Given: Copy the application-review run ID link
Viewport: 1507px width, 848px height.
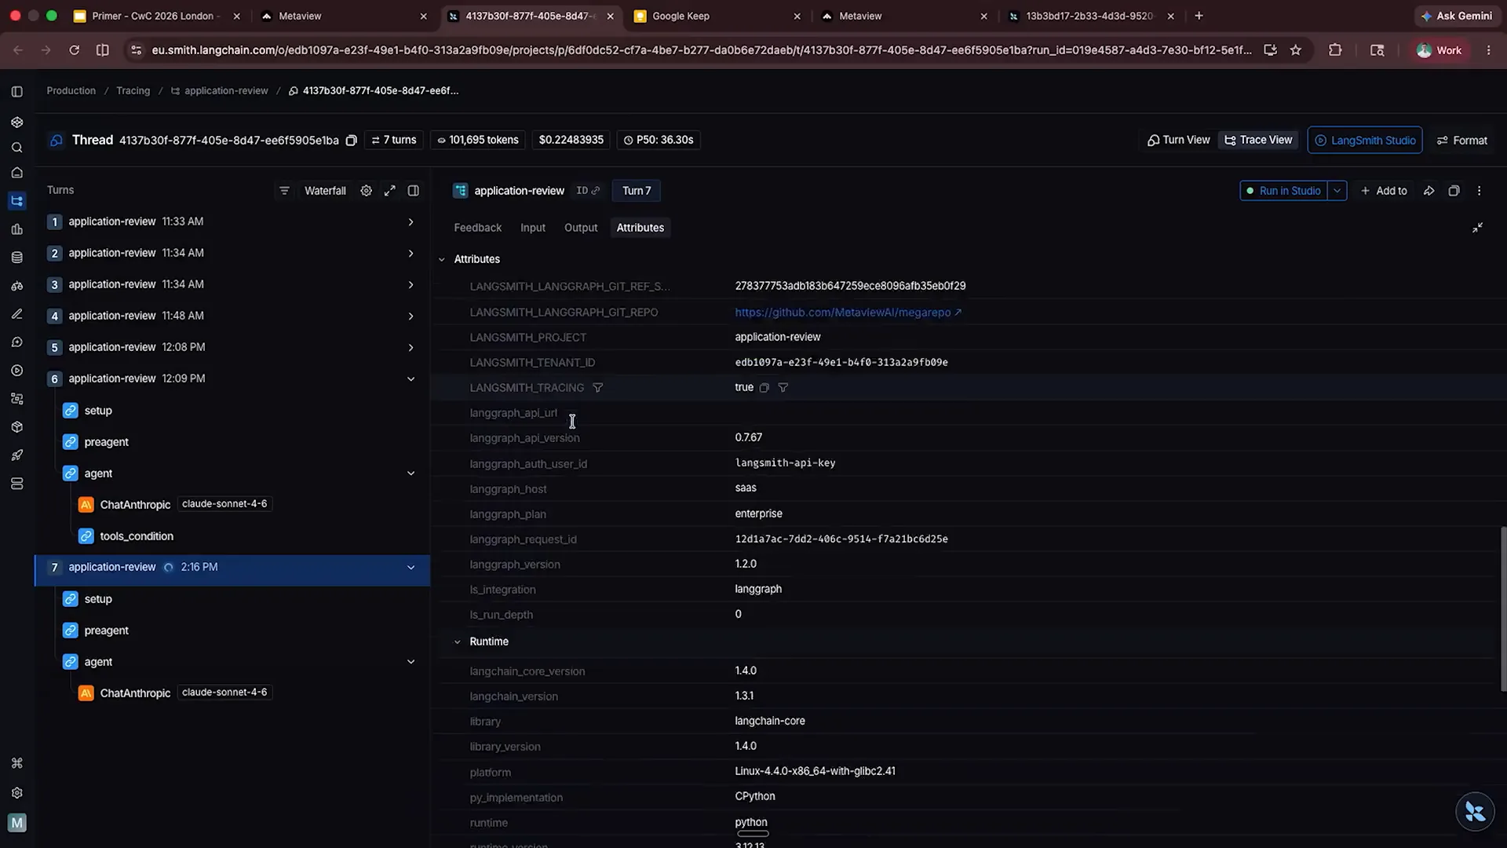Looking at the screenshot, I should 589,191.
